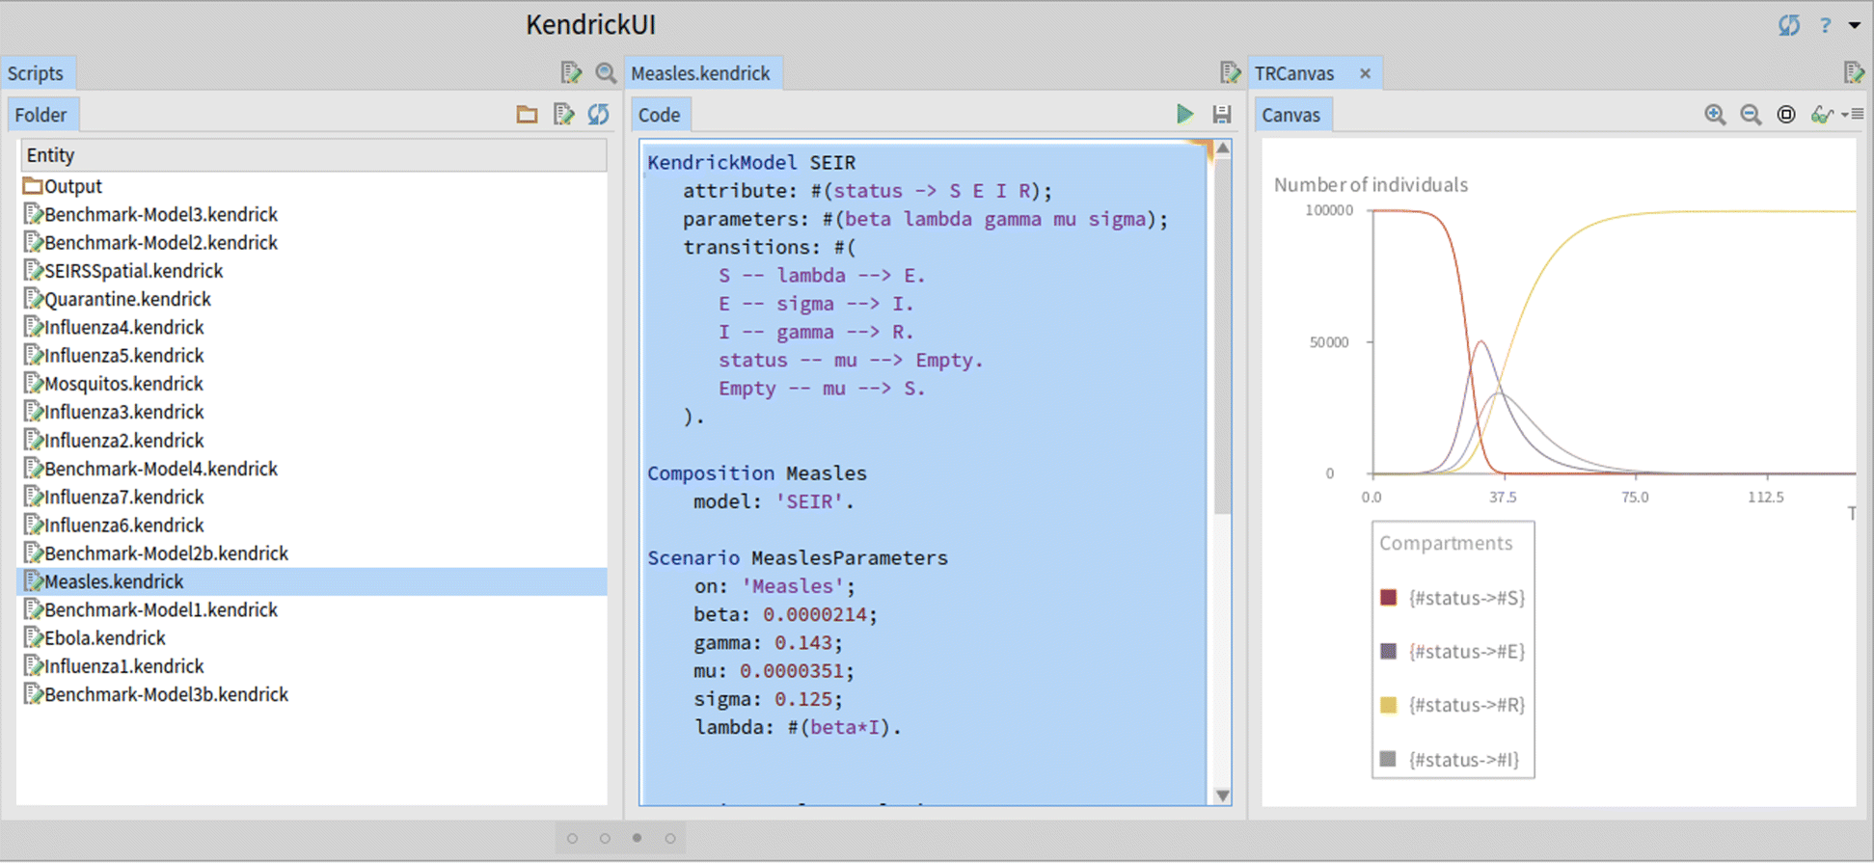1874x863 pixels.
Task: Click the edit icon in the Measles.kendrick pane header
Action: (1230, 72)
